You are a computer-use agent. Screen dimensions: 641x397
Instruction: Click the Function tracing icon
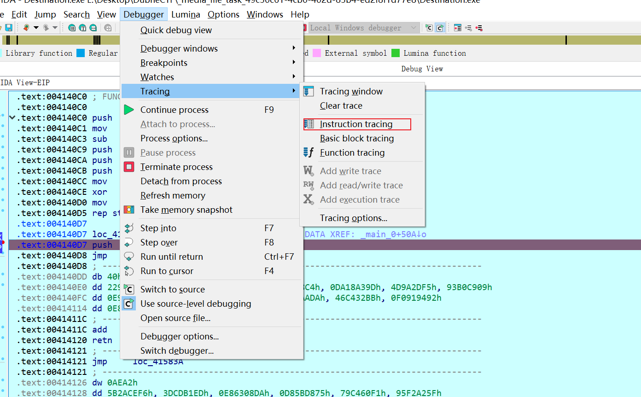point(309,153)
